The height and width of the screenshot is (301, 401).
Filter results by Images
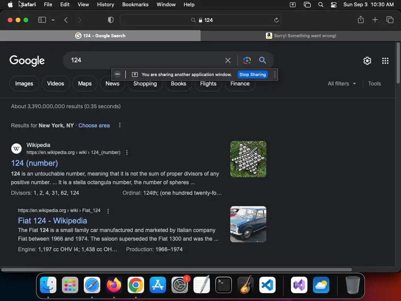point(24,83)
